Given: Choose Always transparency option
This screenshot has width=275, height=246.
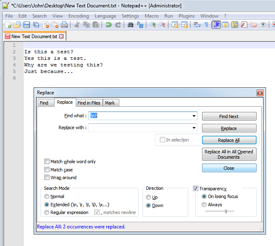Looking at the screenshot, I should tap(204, 205).
